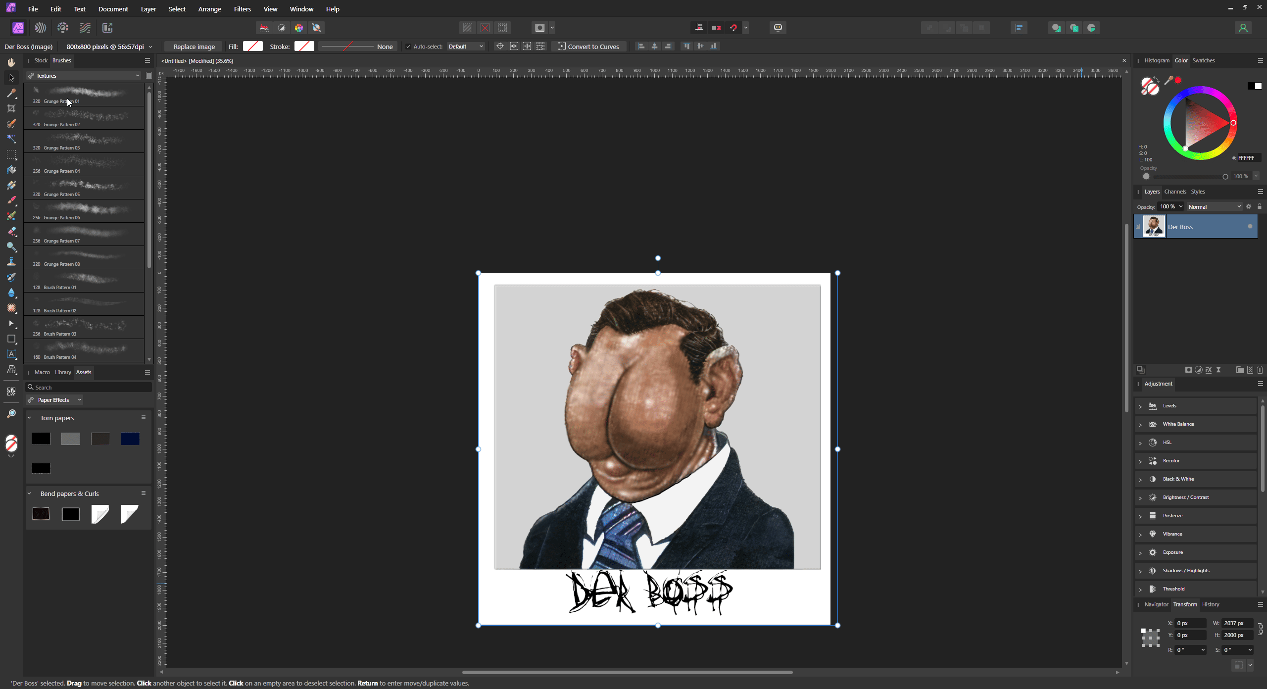
Task: Select the Color Picker tool
Action: [11, 93]
